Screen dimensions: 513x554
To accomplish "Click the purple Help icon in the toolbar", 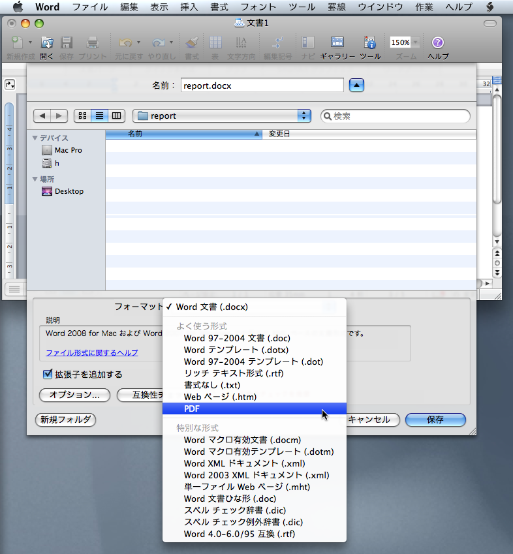I will pos(438,43).
